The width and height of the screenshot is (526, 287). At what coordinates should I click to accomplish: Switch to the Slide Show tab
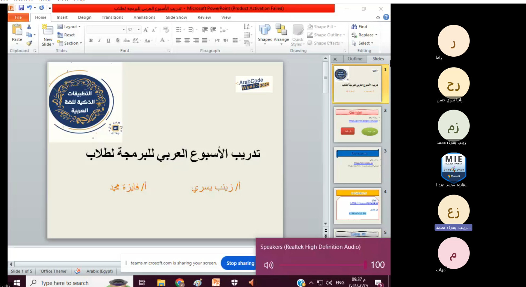(x=176, y=17)
